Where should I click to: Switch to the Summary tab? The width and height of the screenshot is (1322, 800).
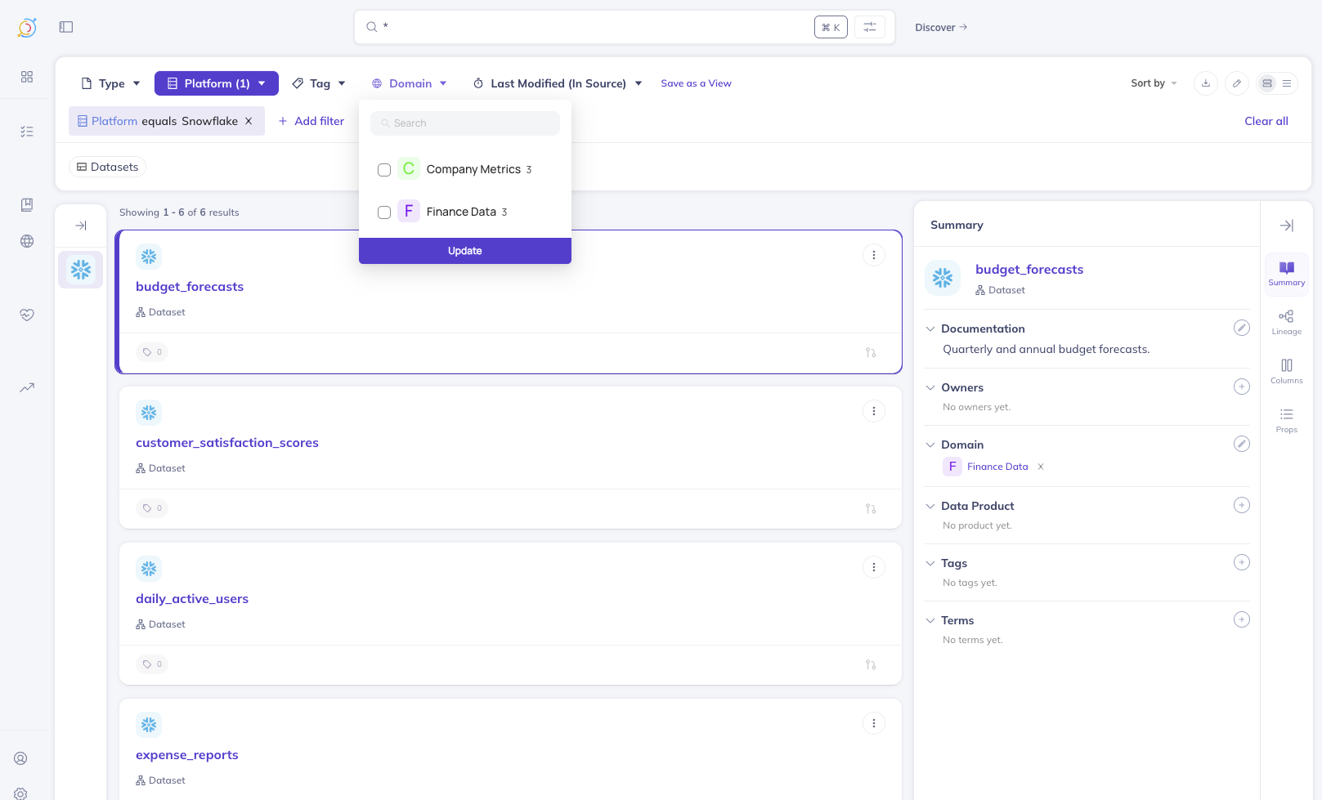pyautogui.click(x=1287, y=274)
